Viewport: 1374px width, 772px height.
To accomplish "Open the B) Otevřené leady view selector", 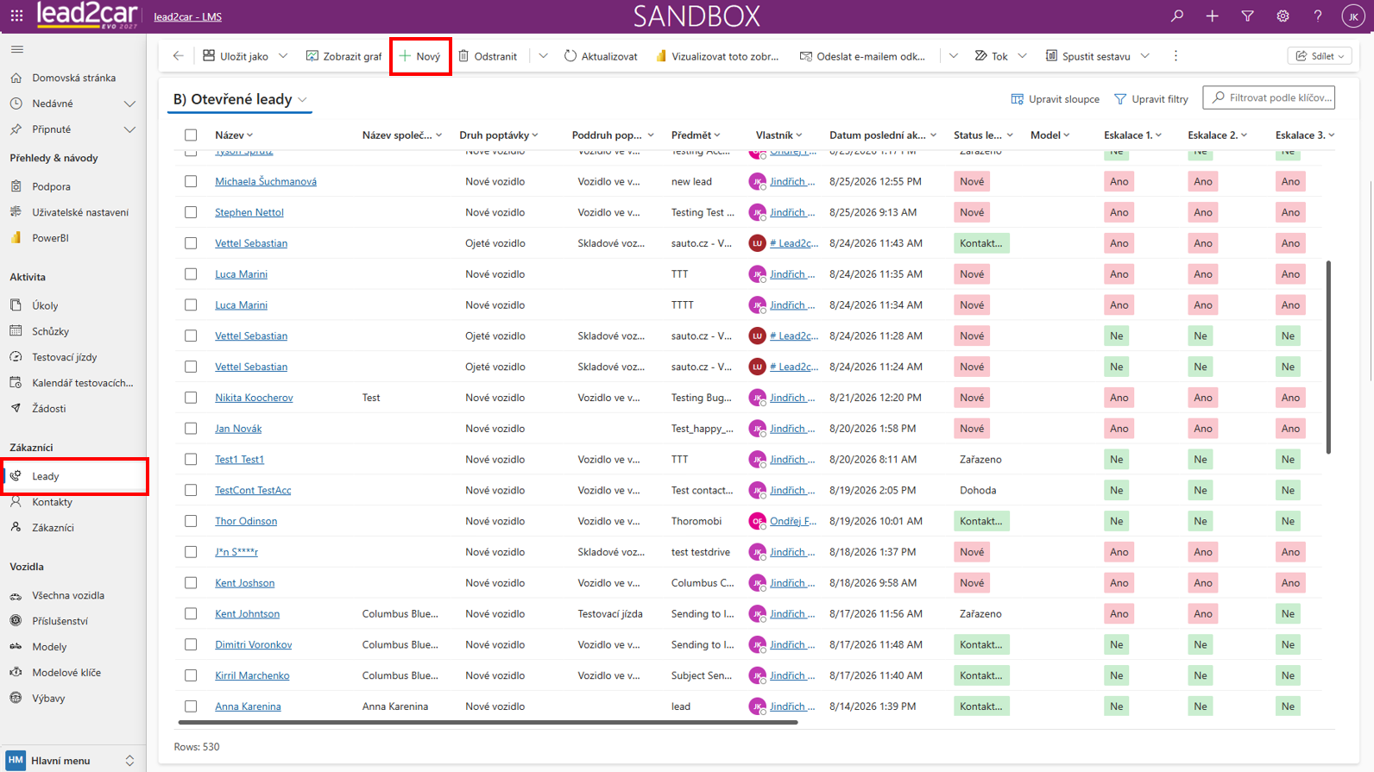I will coord(240,99).
